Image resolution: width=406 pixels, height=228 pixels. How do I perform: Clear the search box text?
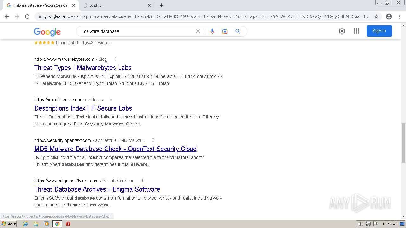coord(198,31)
